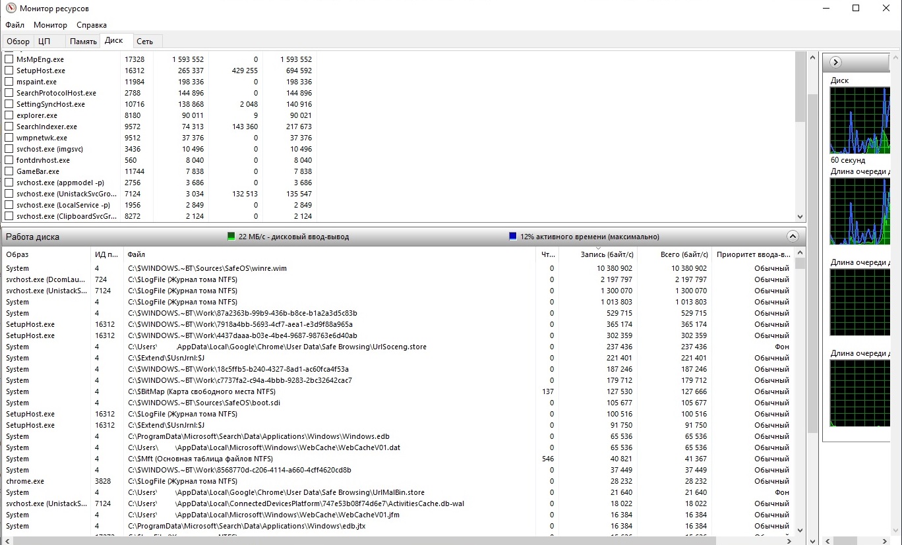Check the svchost.exe (imgsvc) checkbox
Viewport: 902px width, 545px height.
coord(9,149)
